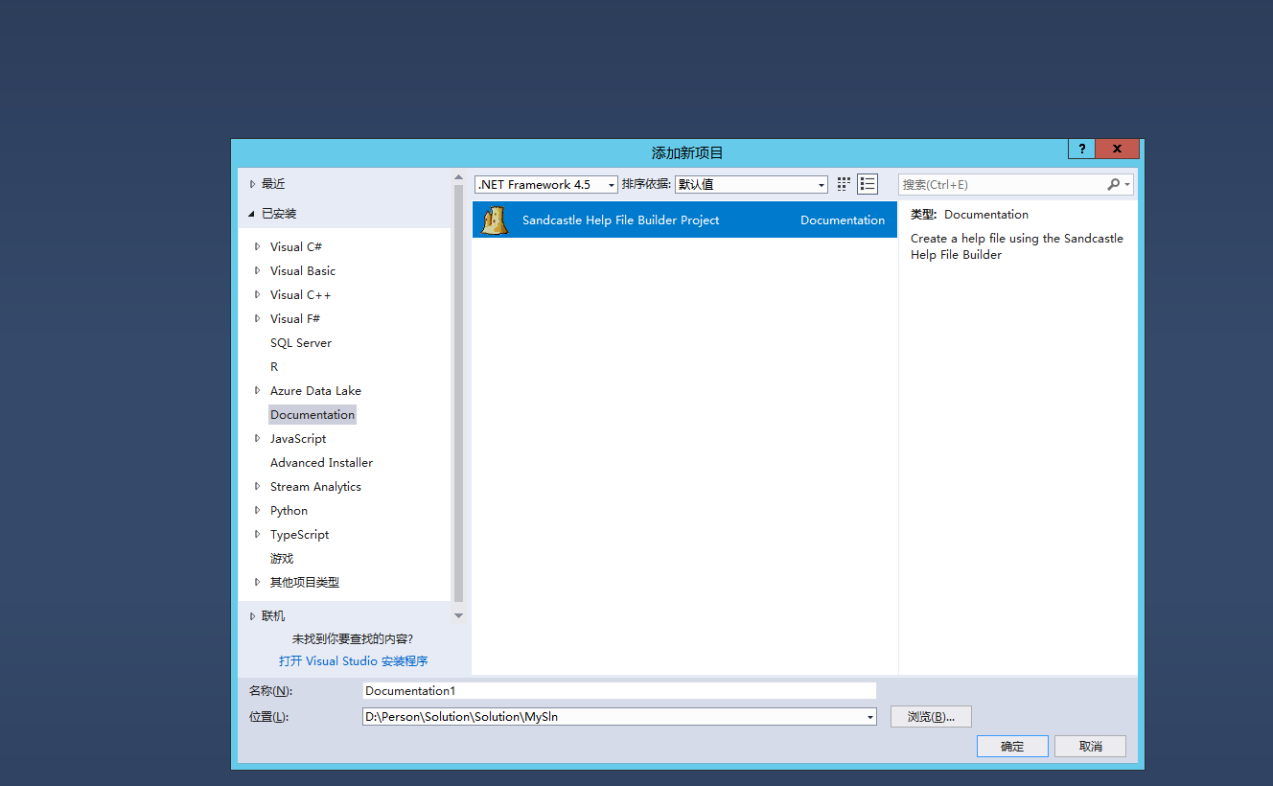Expand the Stream Analytics node
The width and height of the screenshot is (1273, 786).
tap(258, 486)
